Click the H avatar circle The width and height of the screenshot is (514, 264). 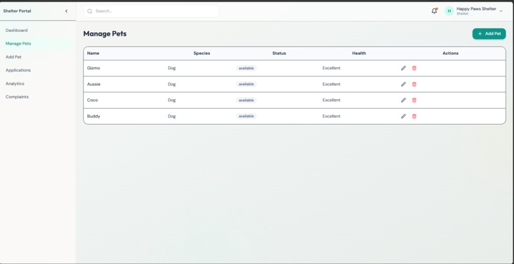(449, 11)
